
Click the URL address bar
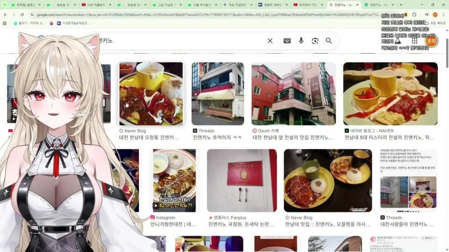pyautogui.click(x=208, y=14)
